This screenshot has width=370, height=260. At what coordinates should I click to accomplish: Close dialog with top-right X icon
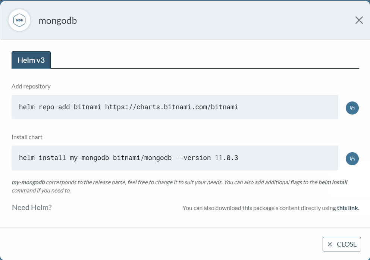359,20
